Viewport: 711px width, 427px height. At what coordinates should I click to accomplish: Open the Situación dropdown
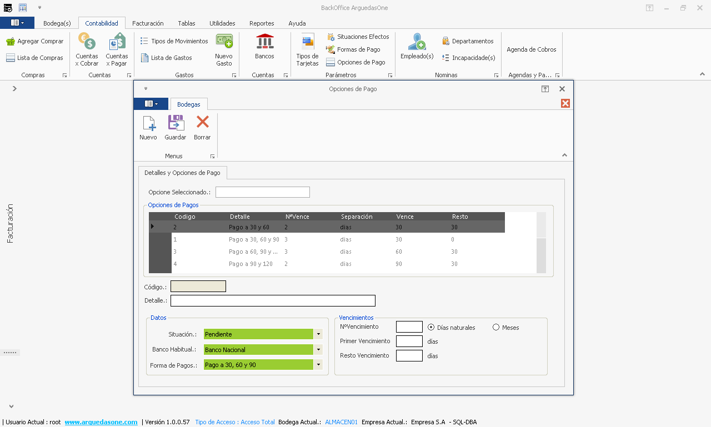click(318, 334)
